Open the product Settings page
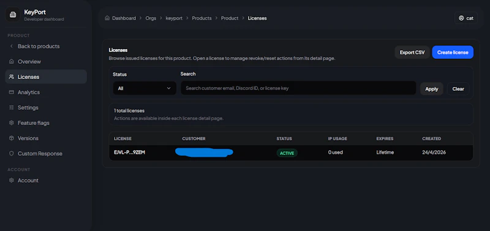 pos(46,107)
